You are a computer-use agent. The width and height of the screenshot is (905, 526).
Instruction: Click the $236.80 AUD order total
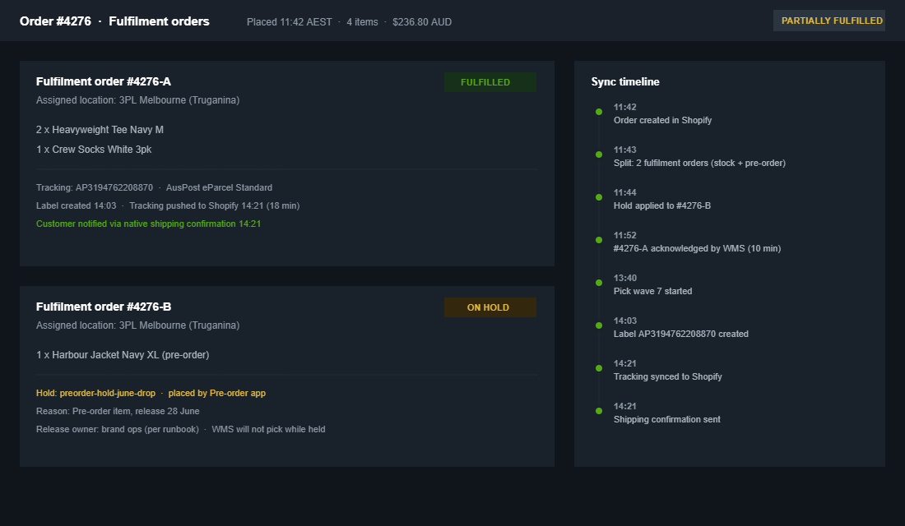pos(422,22)
